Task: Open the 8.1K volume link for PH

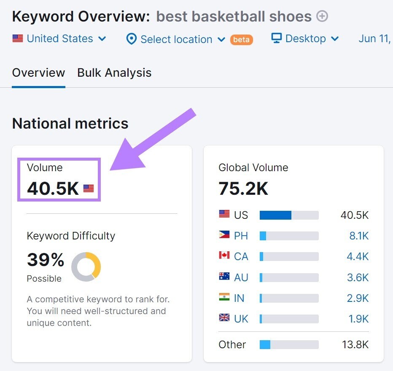Action: [x=359, y=236]
